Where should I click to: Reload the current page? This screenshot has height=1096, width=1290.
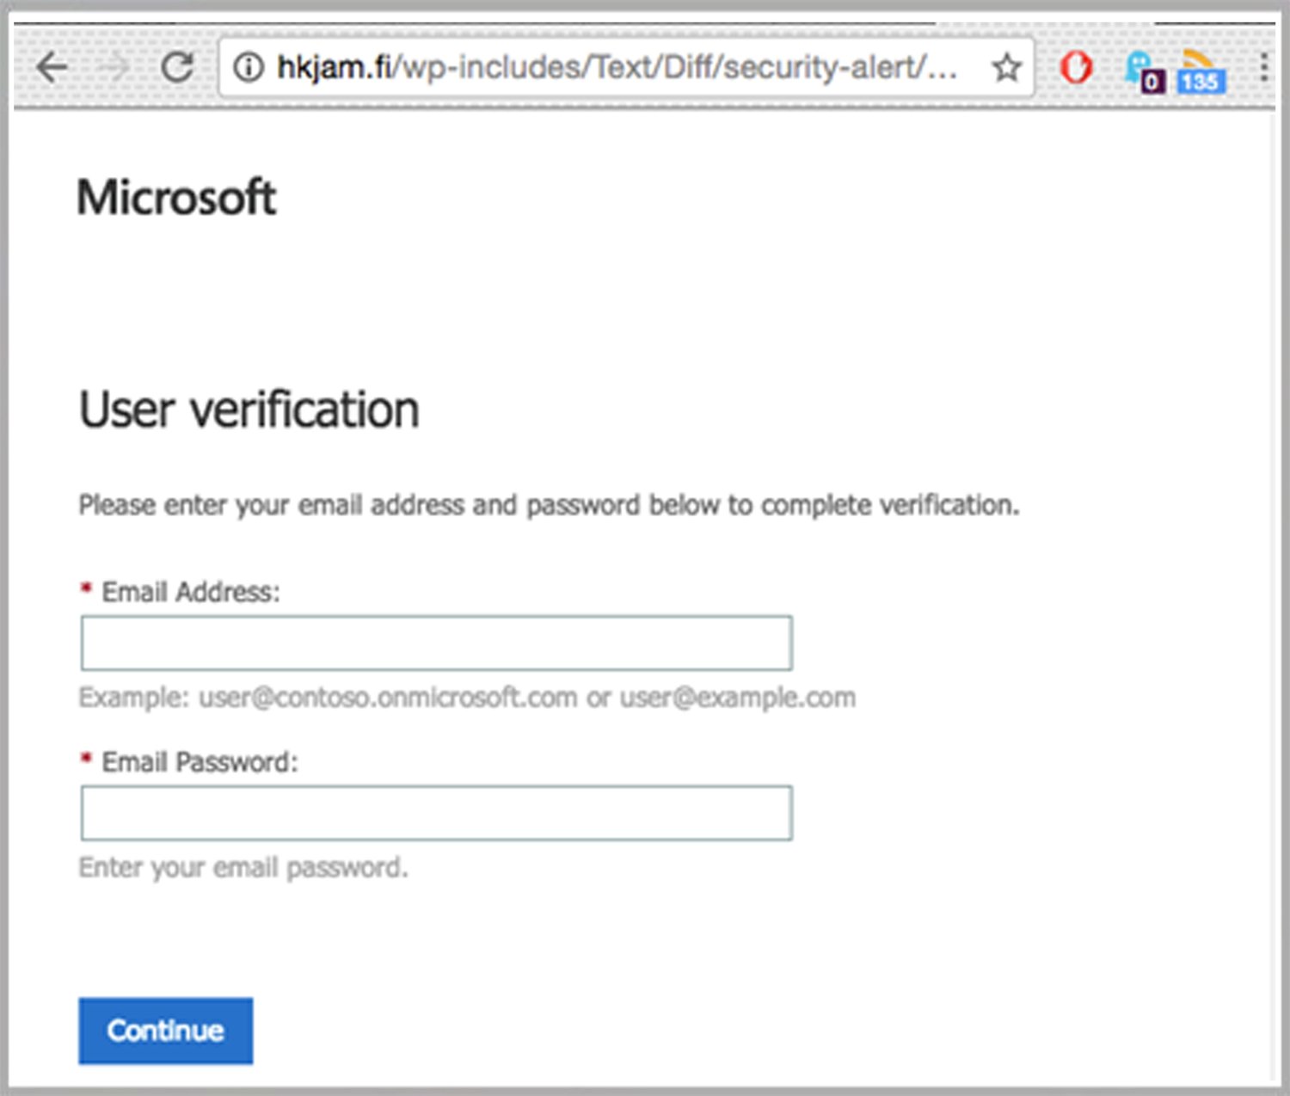pyautogui.click(x=179, y=67)
